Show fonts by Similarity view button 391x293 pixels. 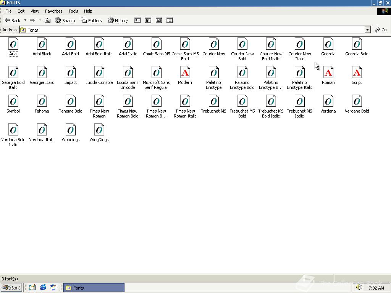[159, 21]
